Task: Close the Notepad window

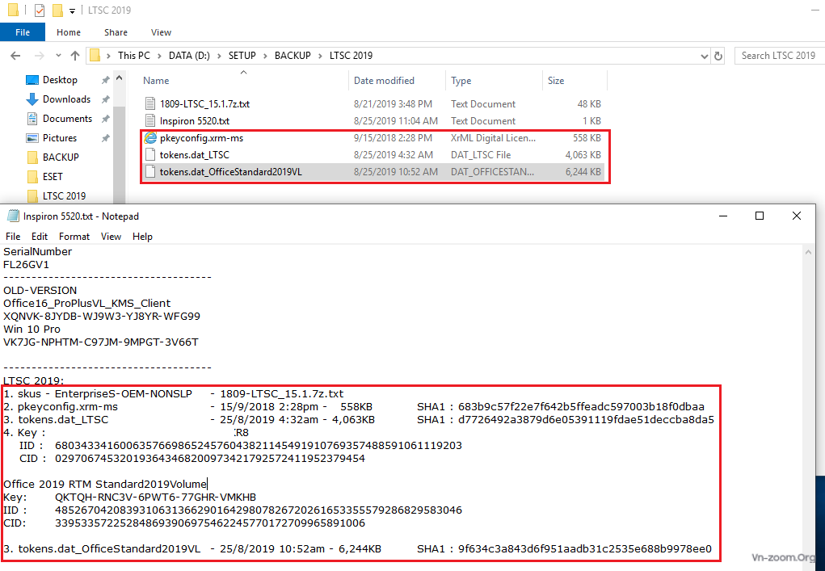Action: (797, 216)
